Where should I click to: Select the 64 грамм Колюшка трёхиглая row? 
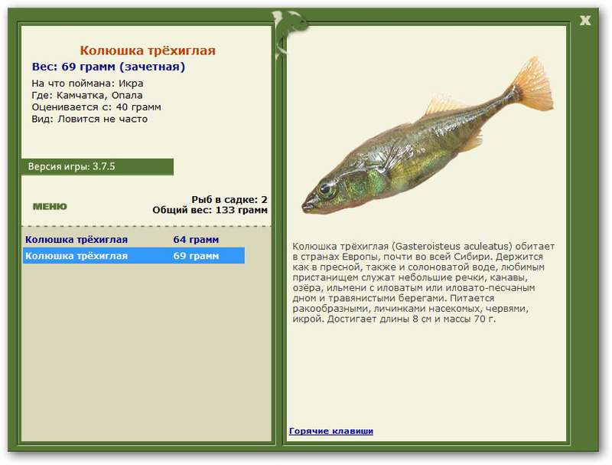[133, 240]
